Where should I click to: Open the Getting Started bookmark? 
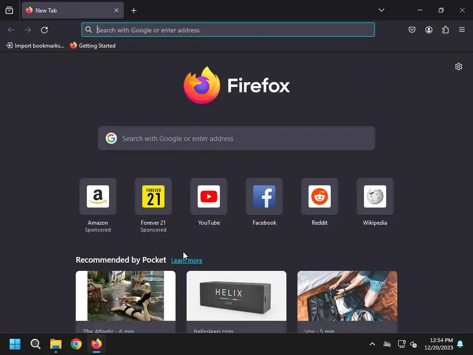tap(93, 46)
